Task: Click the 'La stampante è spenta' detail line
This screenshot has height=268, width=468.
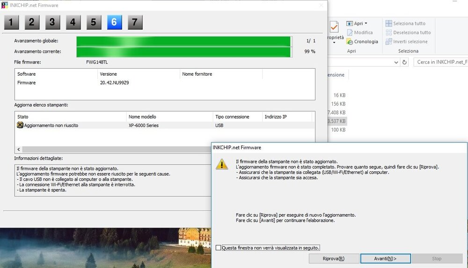Action: (42, 190)
